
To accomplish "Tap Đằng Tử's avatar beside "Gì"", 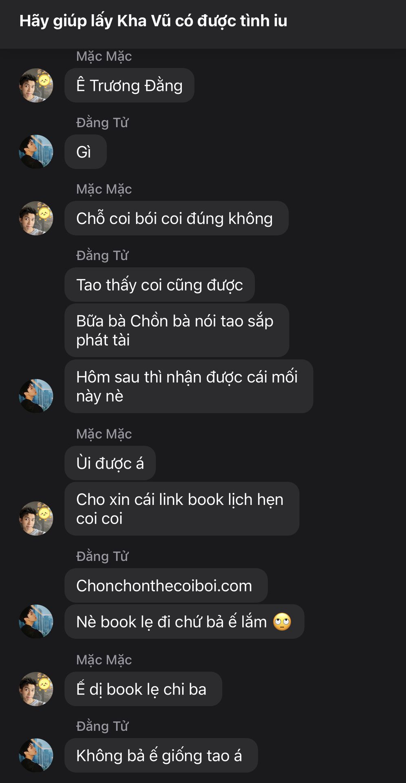I will click(36, 152).
